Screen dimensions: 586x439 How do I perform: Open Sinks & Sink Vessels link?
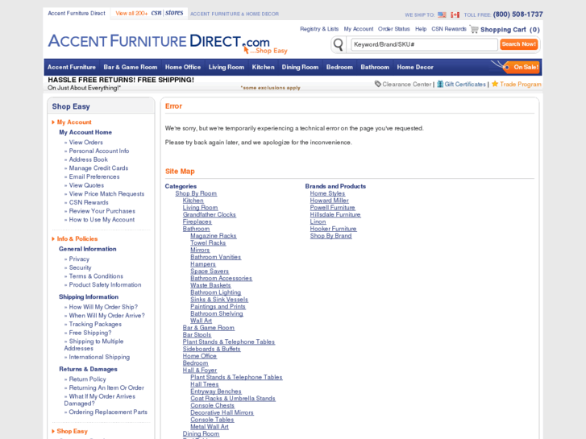pyautogui.click(x=219, y=300)
